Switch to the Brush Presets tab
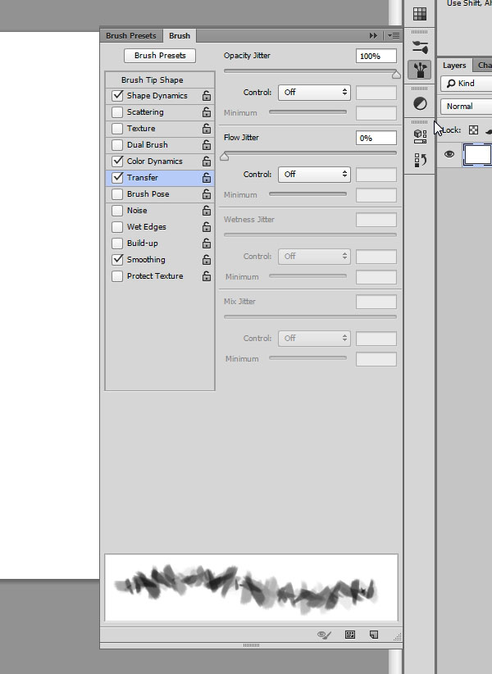This screenshot has width=492, height=674. pos(131,36)
